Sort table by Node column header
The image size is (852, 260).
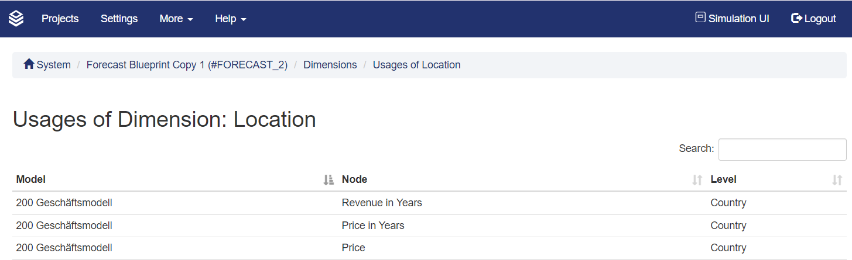click(354, 179)
